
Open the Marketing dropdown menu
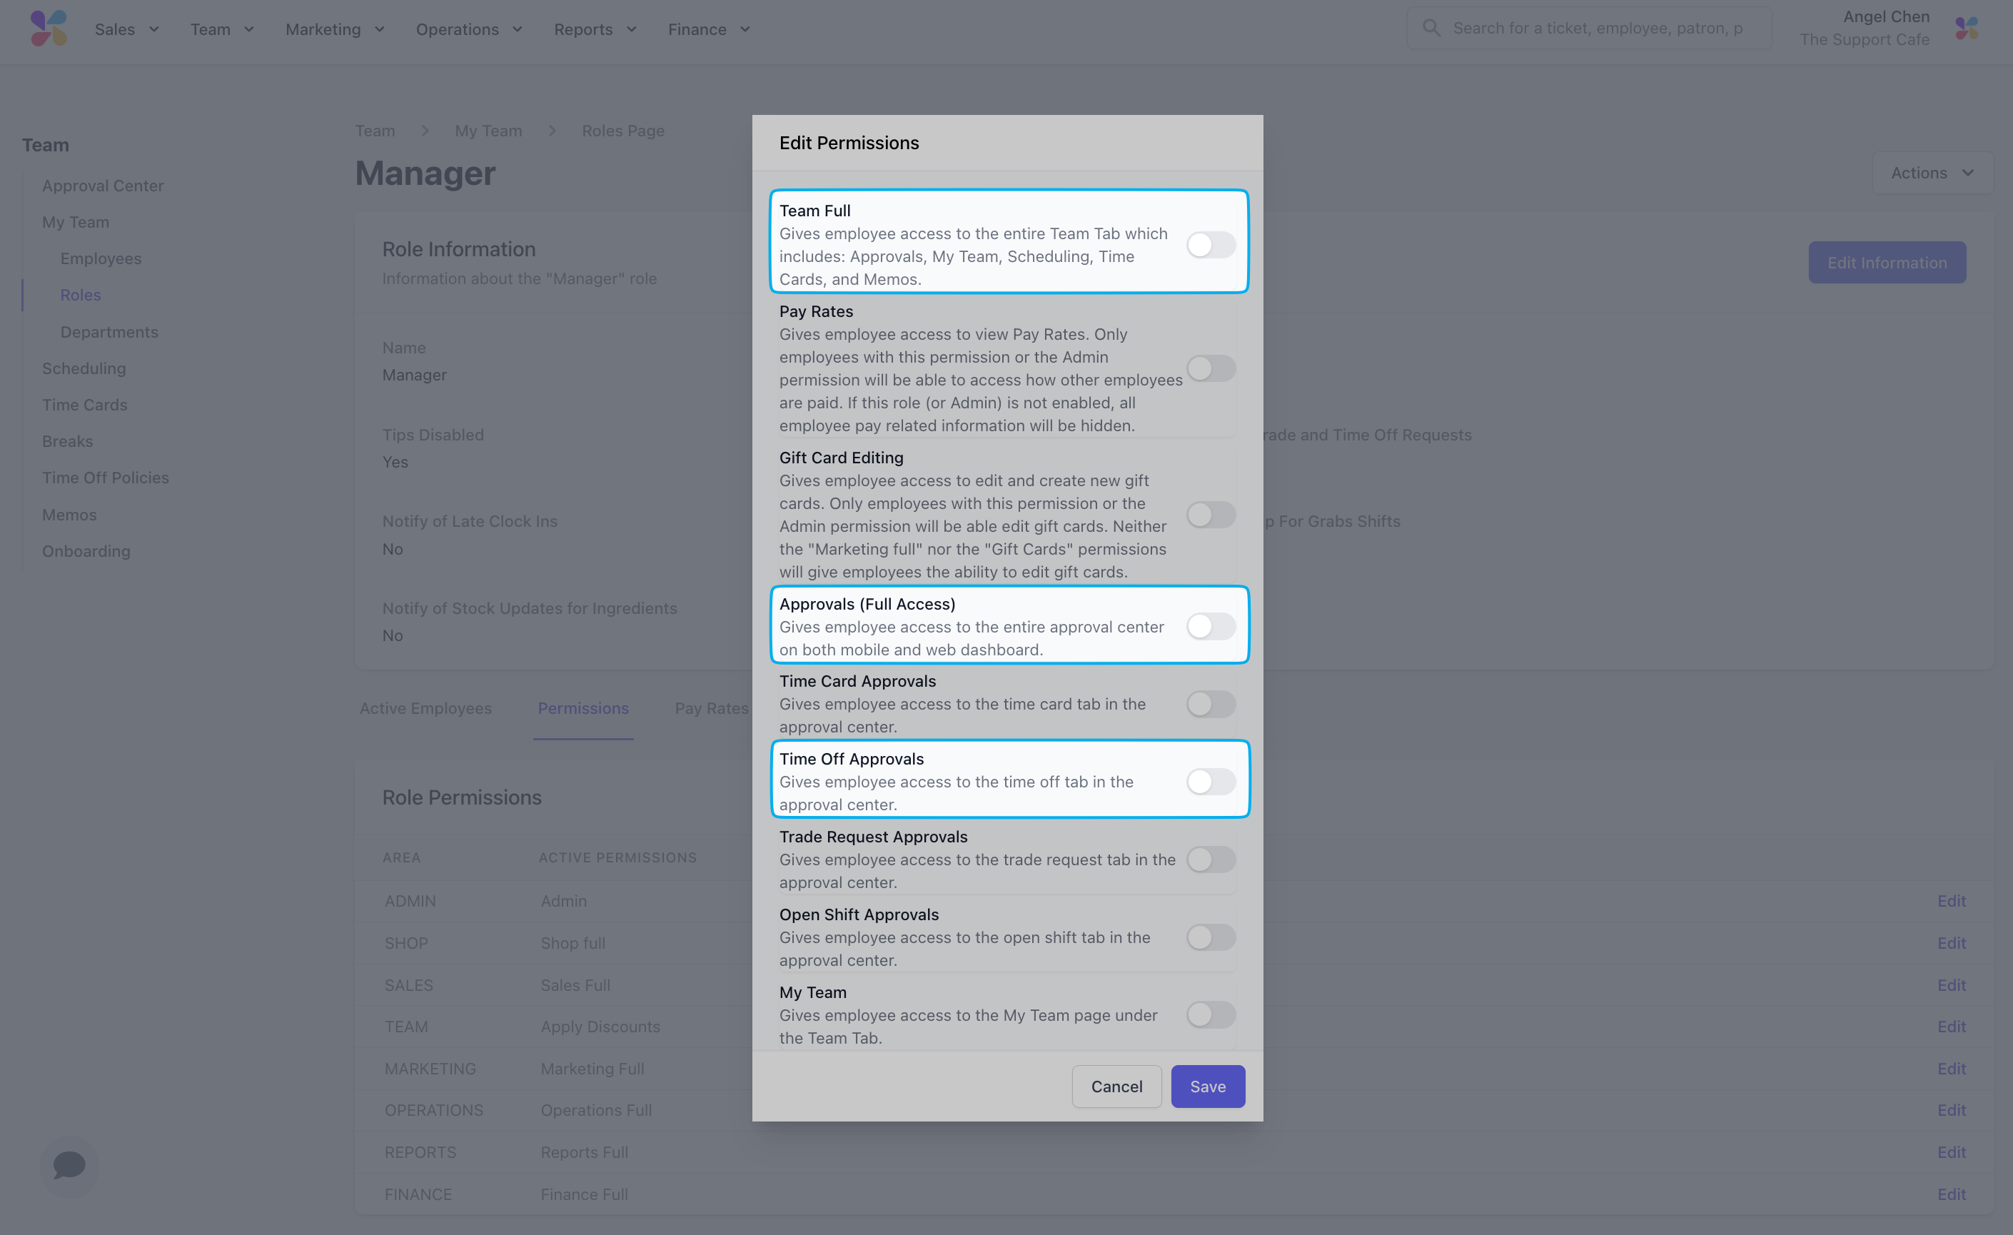pos(335,29)
